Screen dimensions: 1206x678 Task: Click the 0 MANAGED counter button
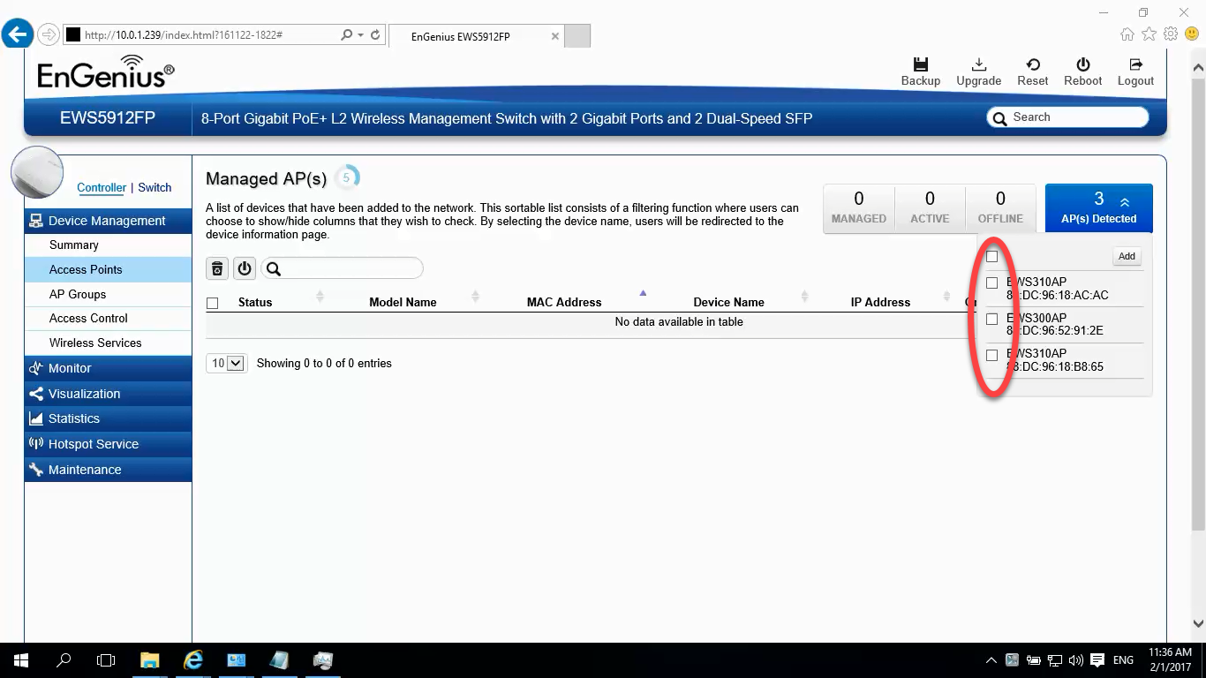pyautogui.click(x=858, y=208)
